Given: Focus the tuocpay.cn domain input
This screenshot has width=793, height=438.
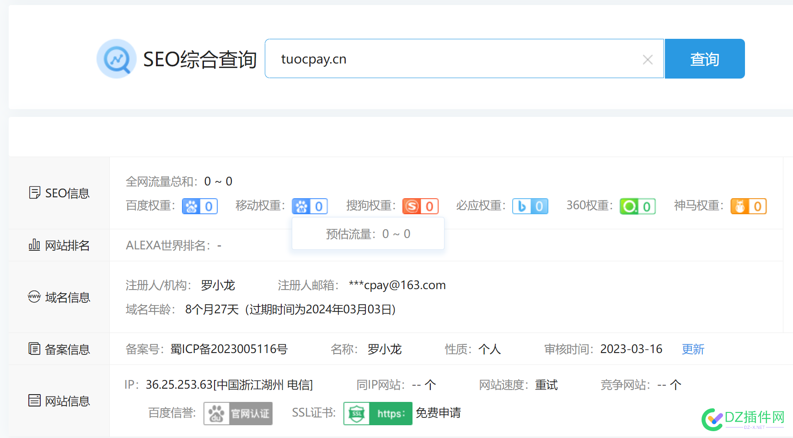Looking at the screenshot, I should [464, 59].
